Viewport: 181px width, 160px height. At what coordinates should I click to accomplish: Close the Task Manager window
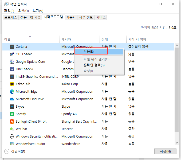pos(173,4)
